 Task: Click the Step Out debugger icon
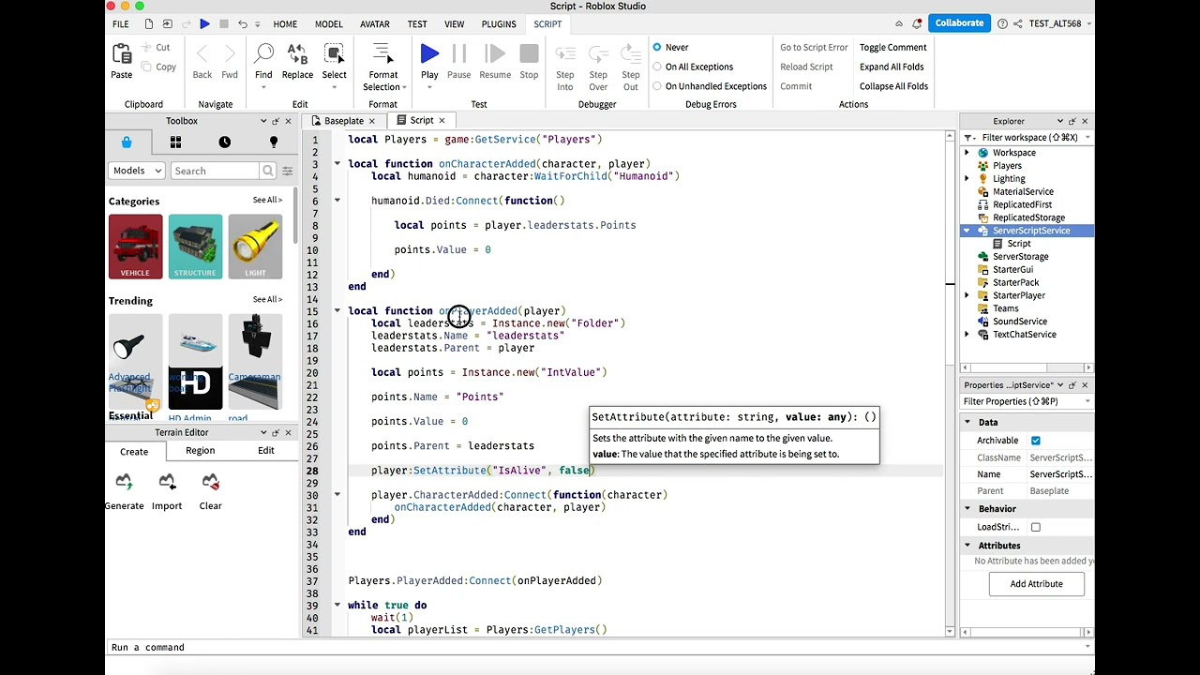(x=631, y=54)
